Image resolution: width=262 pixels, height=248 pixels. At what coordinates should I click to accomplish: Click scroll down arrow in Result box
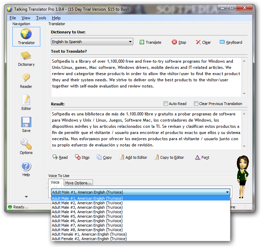(244, 146)
